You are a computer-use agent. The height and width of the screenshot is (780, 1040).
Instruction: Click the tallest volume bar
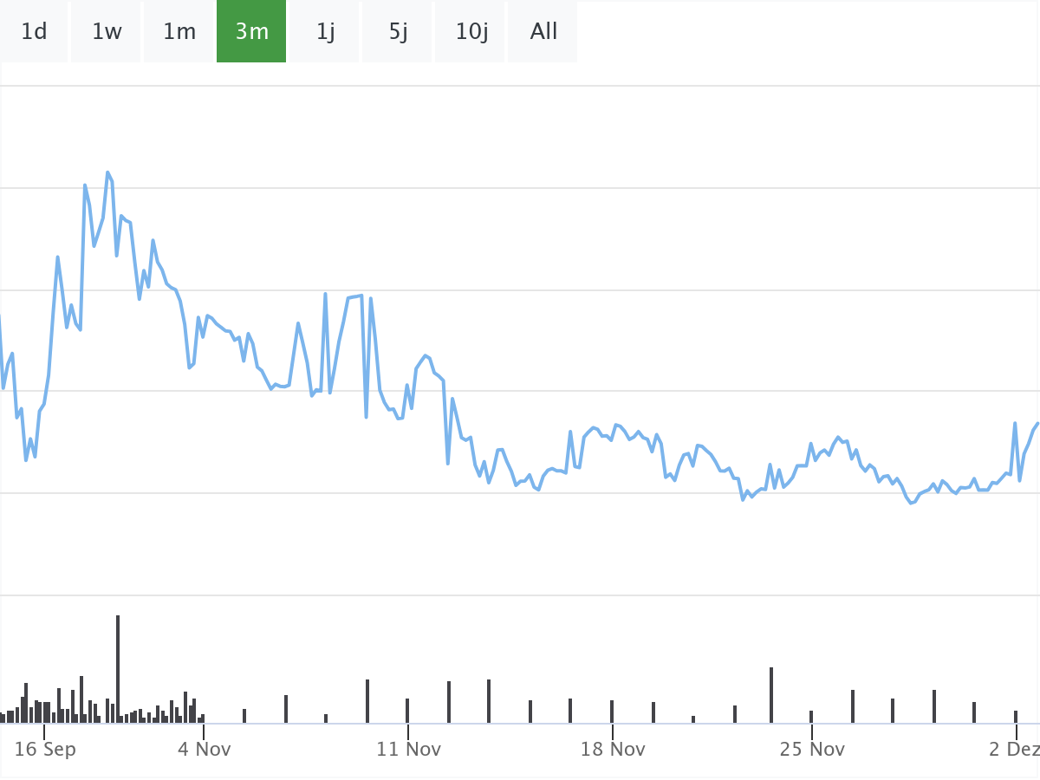(x=118, y=667)
